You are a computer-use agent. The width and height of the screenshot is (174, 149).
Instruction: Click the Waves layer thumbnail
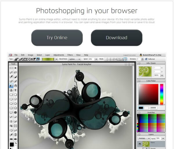click(x=146, y=144)
